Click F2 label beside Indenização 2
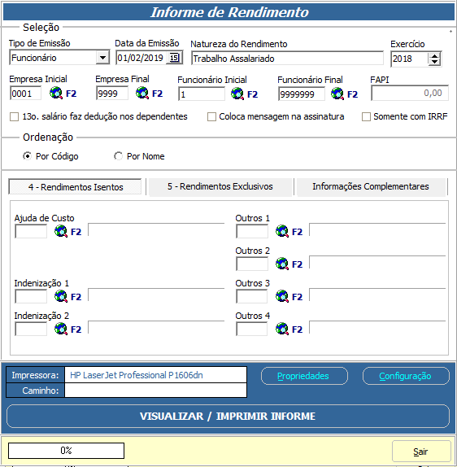 (76, 330)
